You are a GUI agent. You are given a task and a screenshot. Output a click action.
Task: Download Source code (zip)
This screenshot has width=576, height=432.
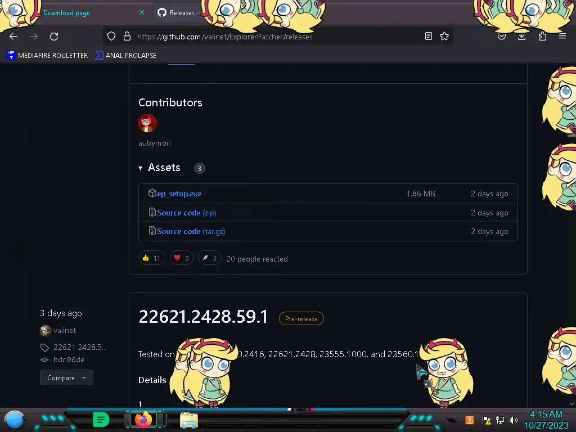click(187, 213)
